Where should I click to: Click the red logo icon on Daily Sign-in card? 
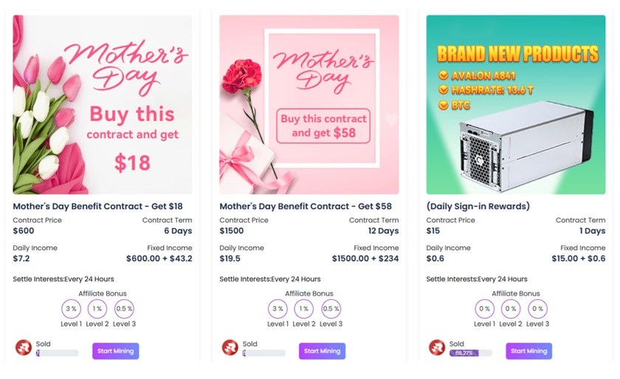437,347
